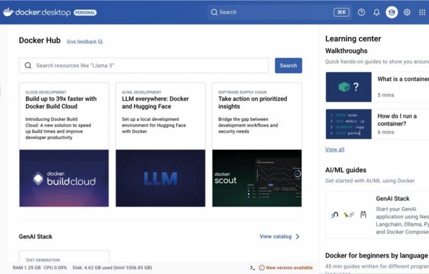Screen dimensions: 429x274
Task: Open What is a container walkthrough thumbnail
Action: 349,87
